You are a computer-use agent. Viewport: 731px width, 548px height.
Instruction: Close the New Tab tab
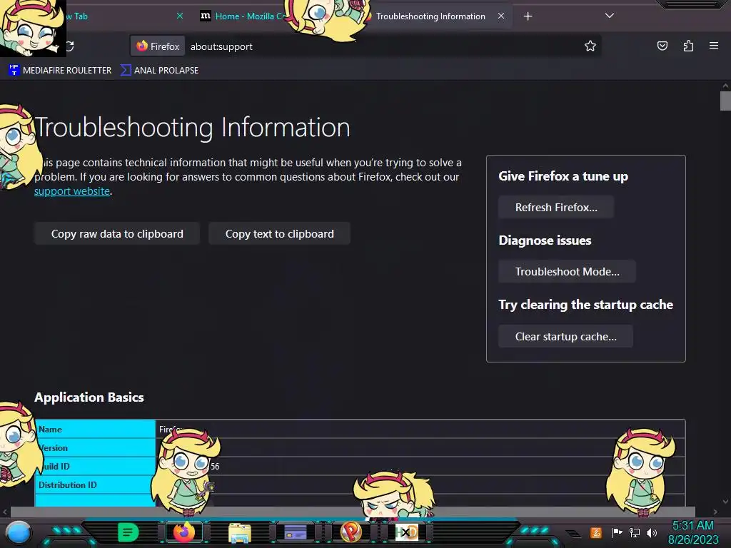click(x=179, y=16)
